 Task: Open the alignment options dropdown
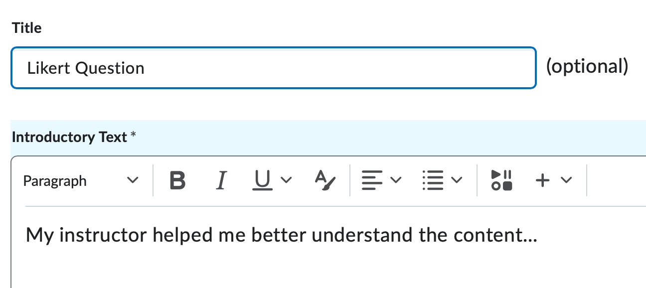(396, 181)
